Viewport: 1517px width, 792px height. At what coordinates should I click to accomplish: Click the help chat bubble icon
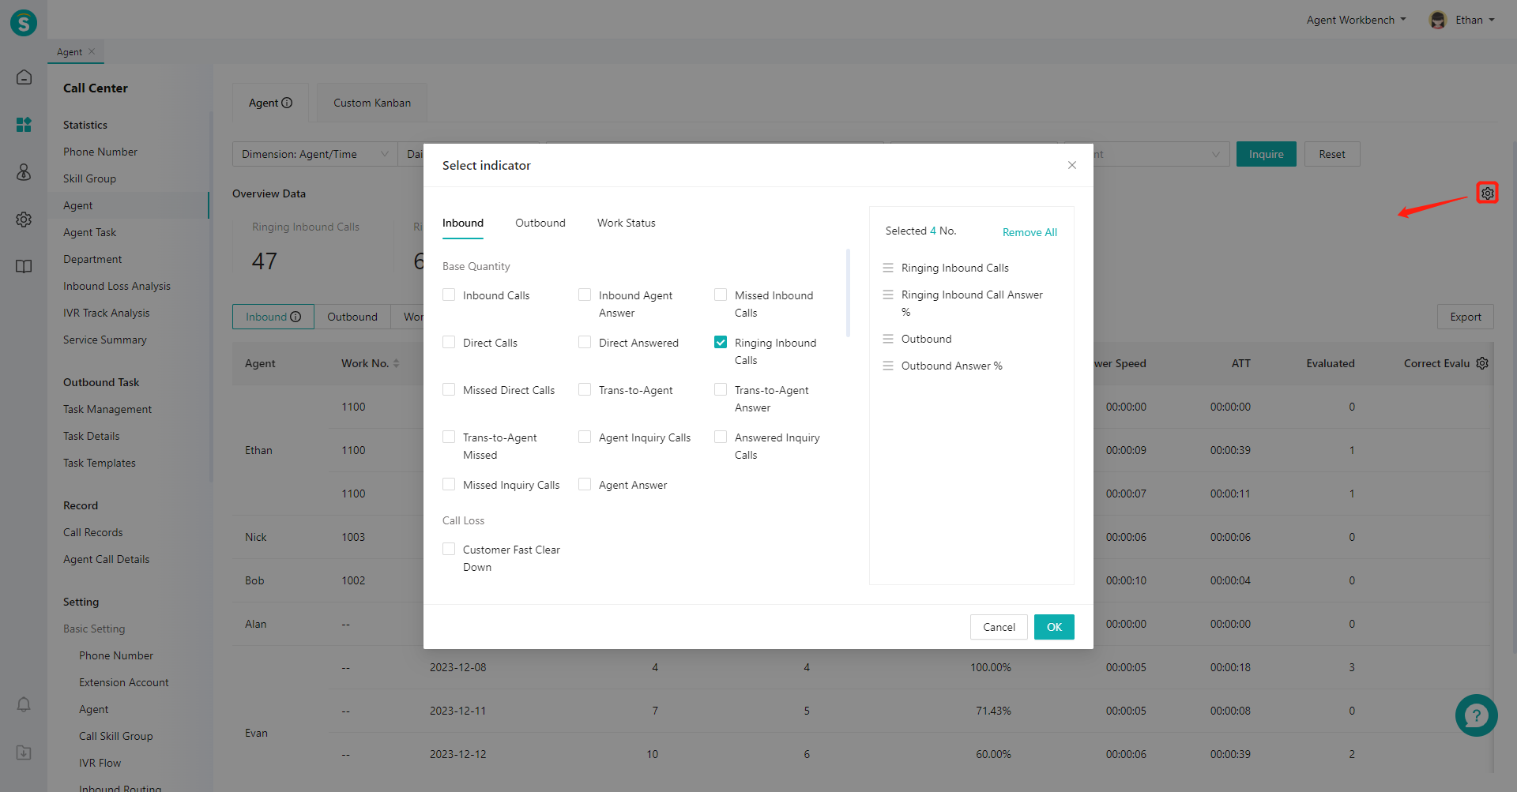coord(1476,715)
